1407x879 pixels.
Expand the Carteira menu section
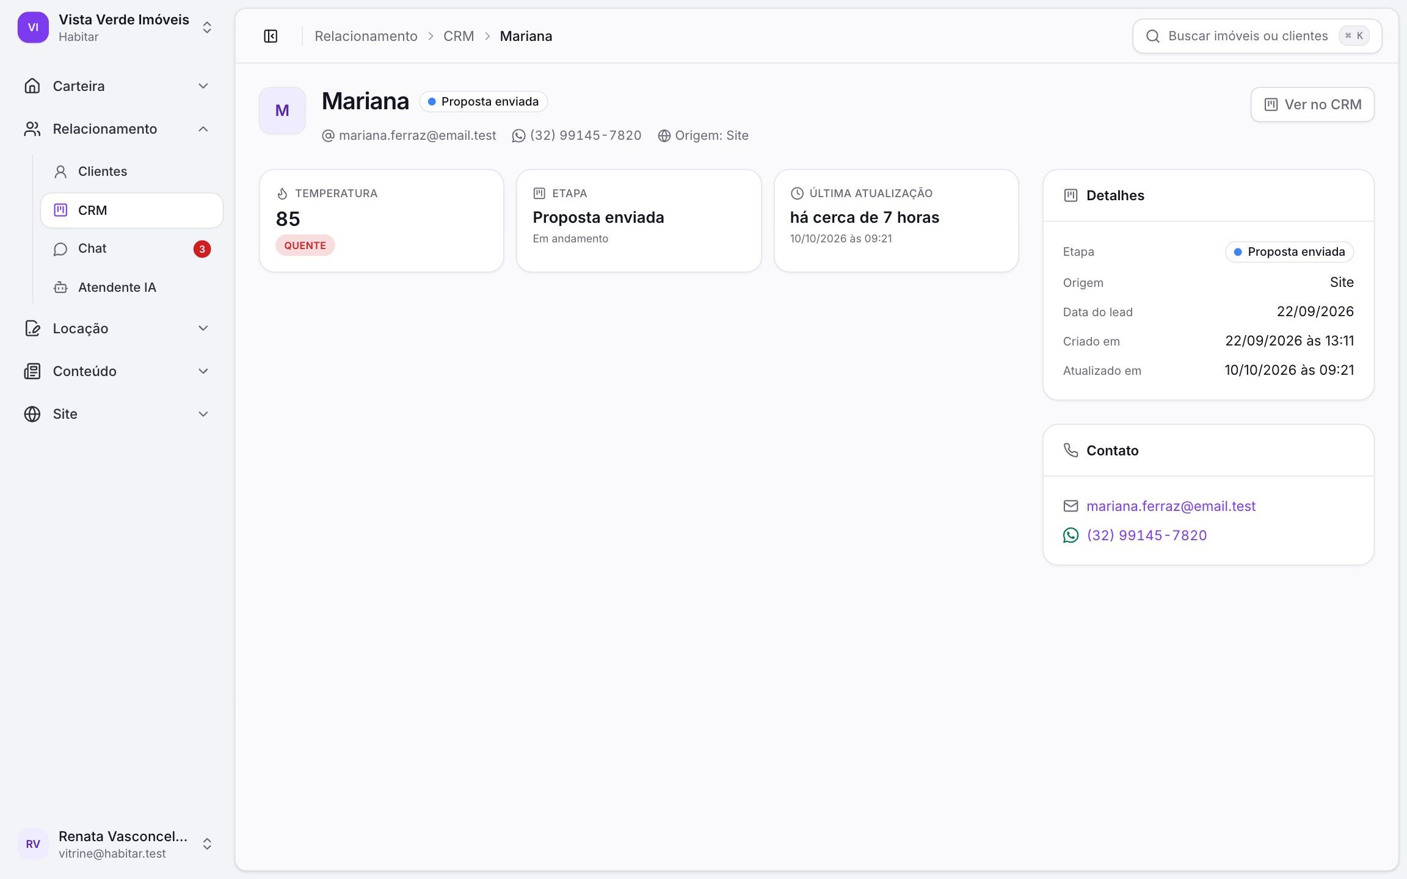(117, 86)
